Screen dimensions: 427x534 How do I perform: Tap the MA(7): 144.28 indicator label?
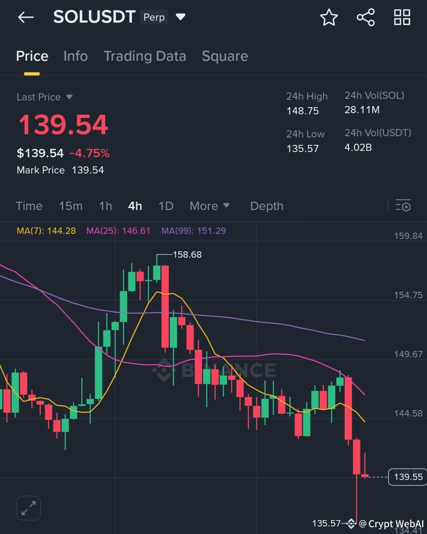[46, 231]
